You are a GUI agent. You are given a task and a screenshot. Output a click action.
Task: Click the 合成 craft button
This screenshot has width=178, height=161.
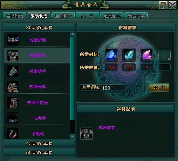coord(159,87)
